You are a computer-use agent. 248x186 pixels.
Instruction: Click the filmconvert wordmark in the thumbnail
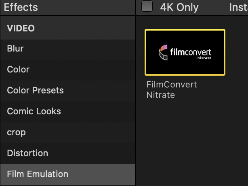pyautogui.click(x=191, y=52)
